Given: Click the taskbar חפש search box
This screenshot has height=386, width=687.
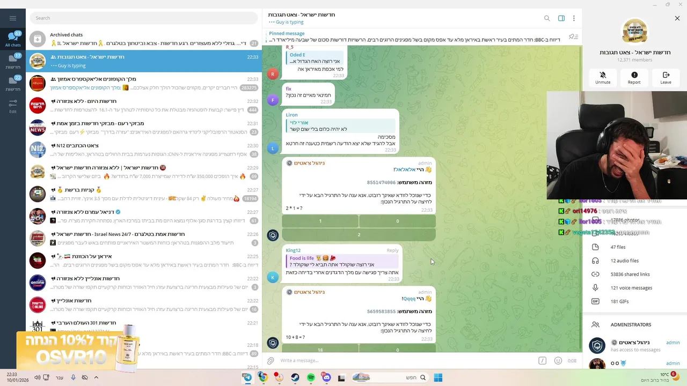Looking at the screenshot, I should [390, 377].
